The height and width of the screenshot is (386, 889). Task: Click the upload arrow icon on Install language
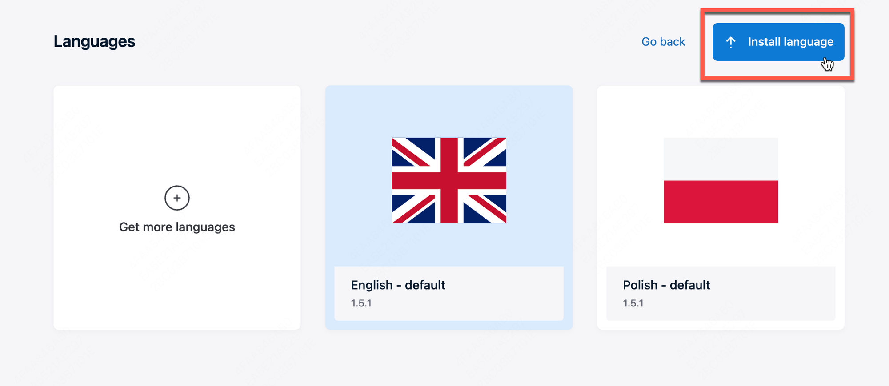click(x=730, y=42)
